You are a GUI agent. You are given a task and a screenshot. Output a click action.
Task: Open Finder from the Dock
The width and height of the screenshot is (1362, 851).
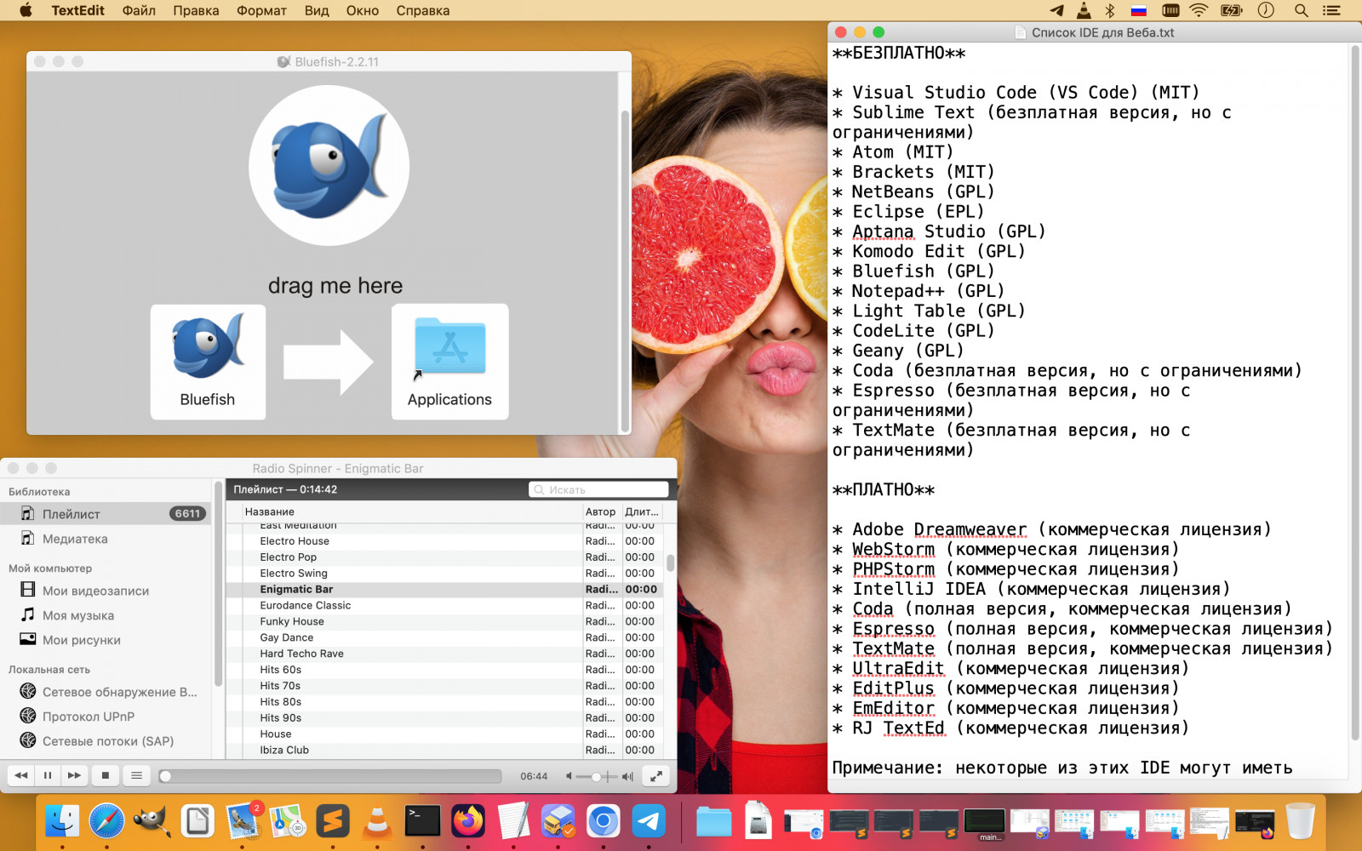pos(62,821)
